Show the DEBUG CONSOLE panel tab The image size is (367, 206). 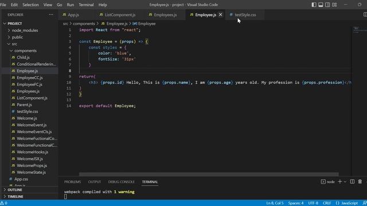click(121, 182)
